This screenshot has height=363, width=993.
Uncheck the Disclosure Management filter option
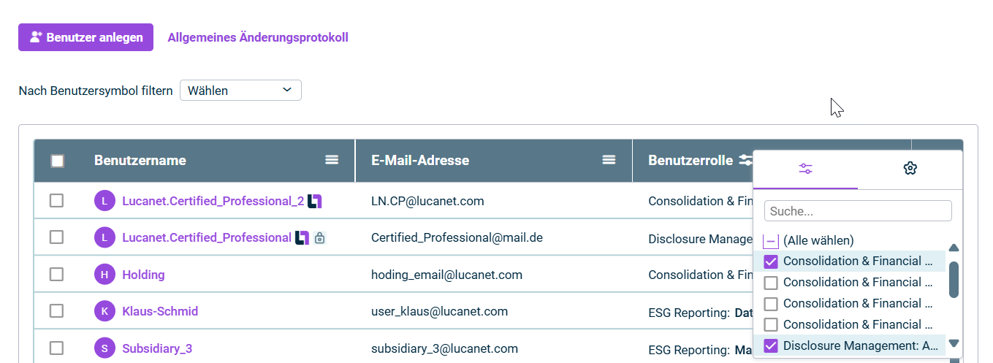771,345
